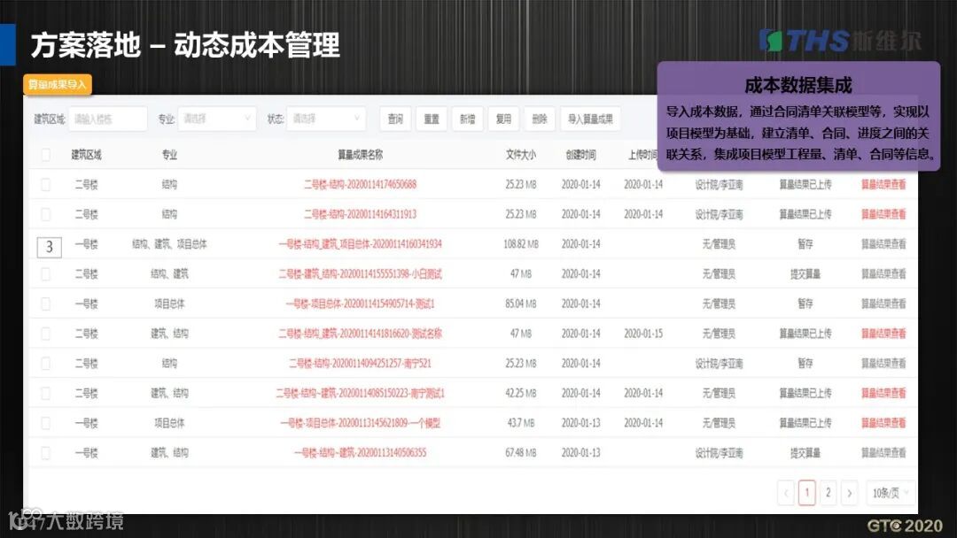
Task: Check the row 二号楼-结构-20200114174650688
Action: (46, 184)
